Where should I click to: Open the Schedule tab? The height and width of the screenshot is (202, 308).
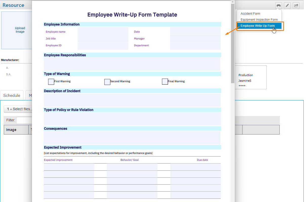12,95
